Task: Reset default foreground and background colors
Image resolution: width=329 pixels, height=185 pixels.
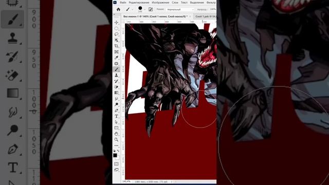Action: pos(114,151)
